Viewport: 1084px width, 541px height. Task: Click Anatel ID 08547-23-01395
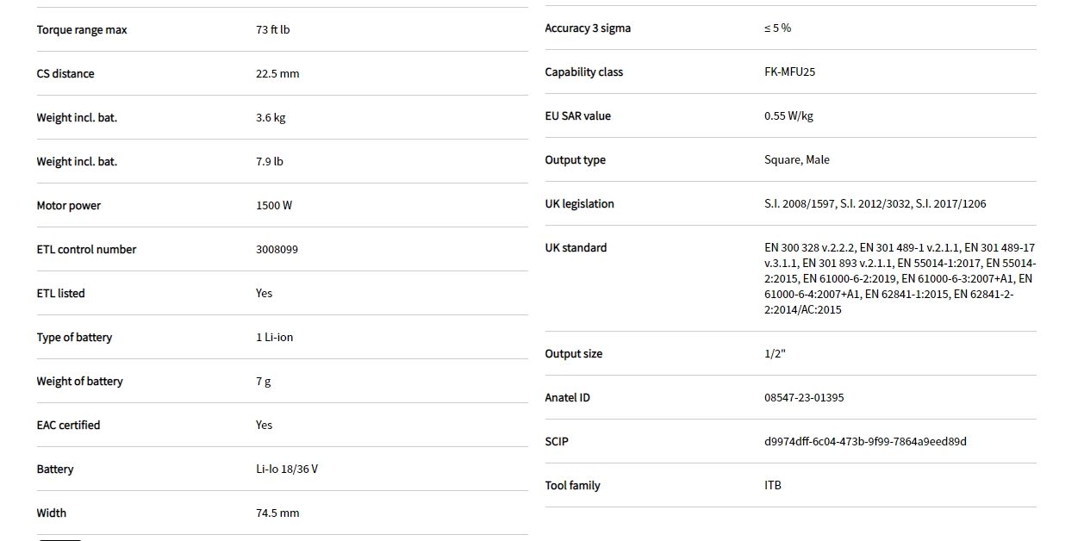tap(804, 398)
